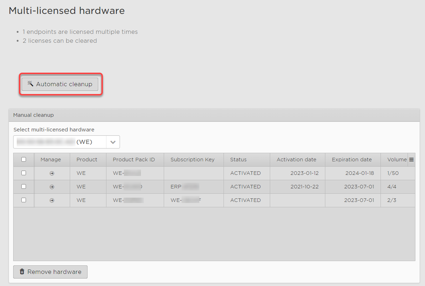425x286 pixels.
Task: Toggle the select-all checkbox in table header
Action: pos(24,160)
